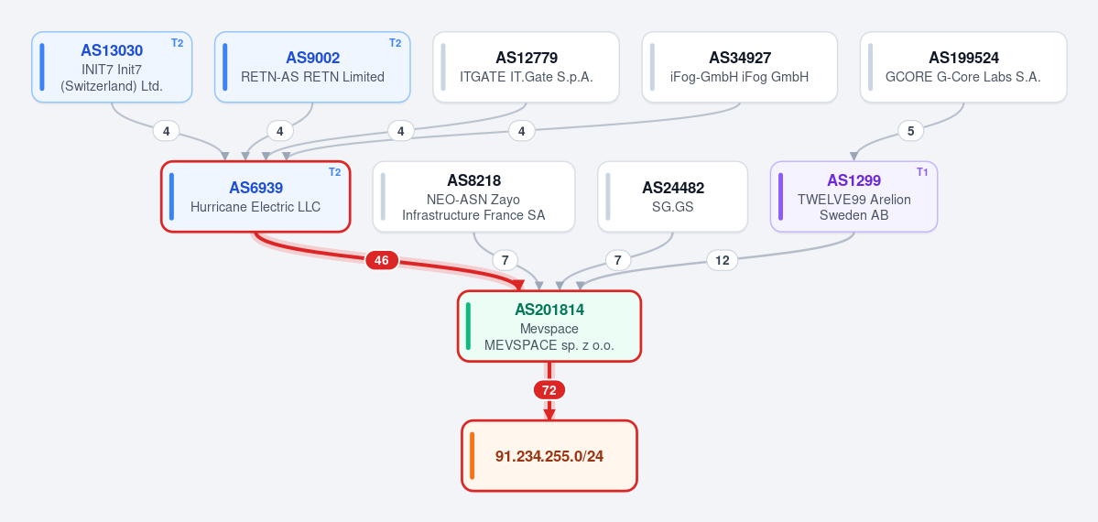The width and height of the screenshot is (1098, 522).
Task: Click the AS12779 ITGATE node
Action: [x=526, y=67]
